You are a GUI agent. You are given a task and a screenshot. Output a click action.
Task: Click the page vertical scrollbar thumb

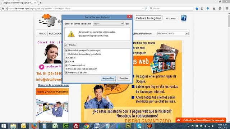point(229,21)
